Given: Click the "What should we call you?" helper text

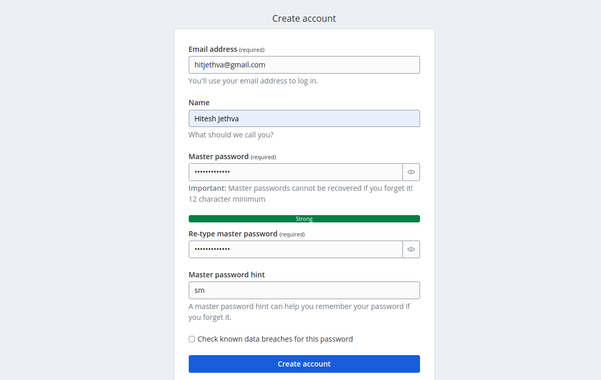Looking at the screenshot, I should click(x=231, y=135).
